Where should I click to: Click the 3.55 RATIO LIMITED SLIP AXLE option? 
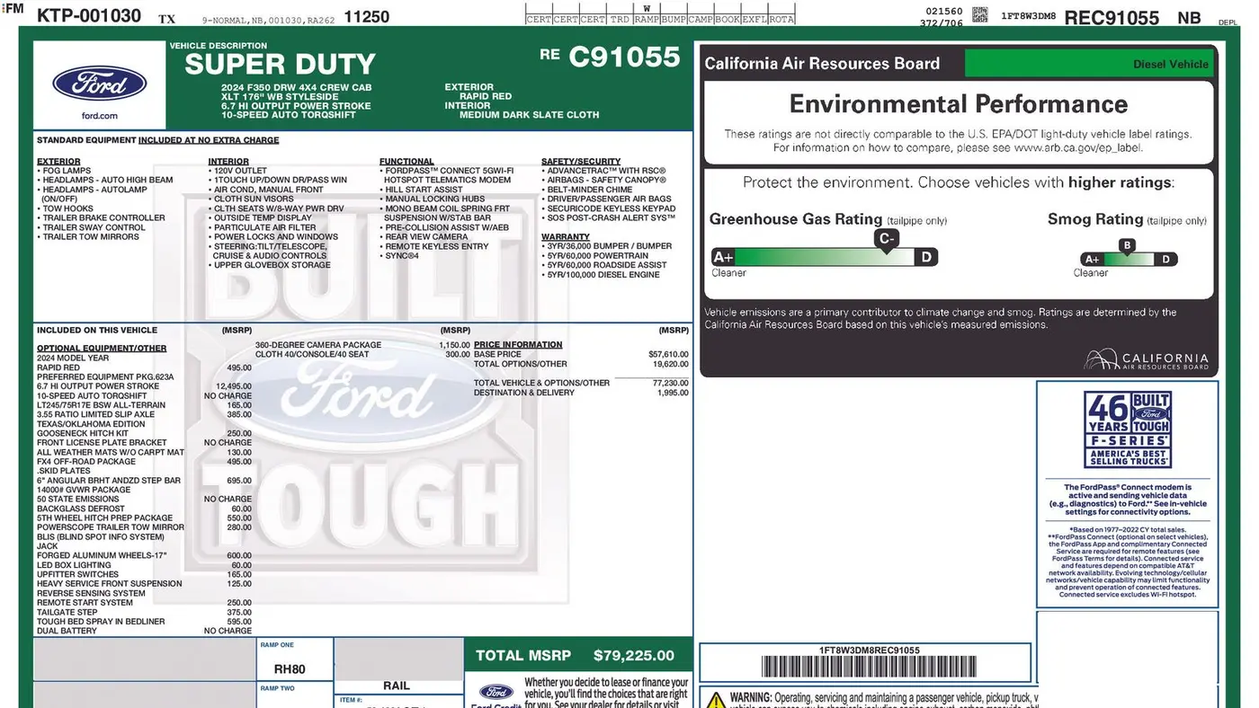(x=95, y=414)
